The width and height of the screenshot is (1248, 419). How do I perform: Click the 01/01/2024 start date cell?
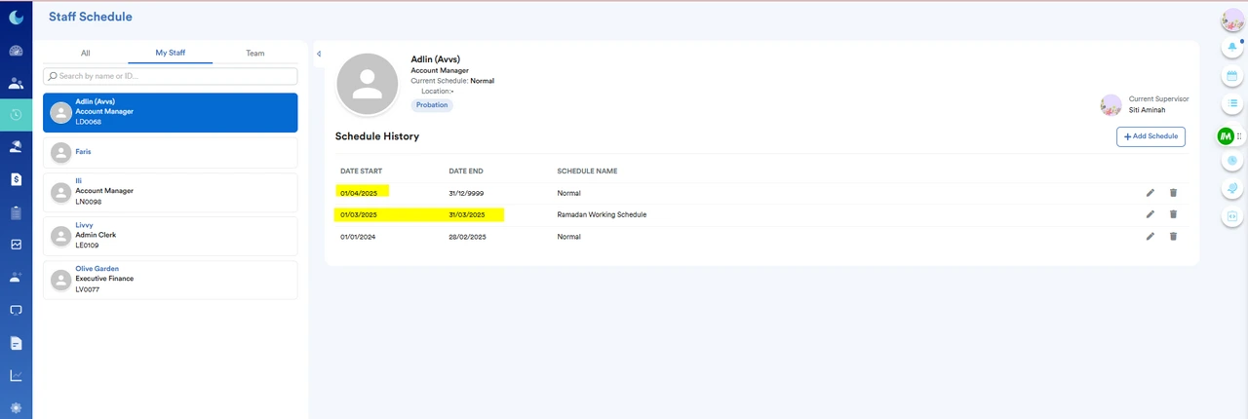(359, 236)
